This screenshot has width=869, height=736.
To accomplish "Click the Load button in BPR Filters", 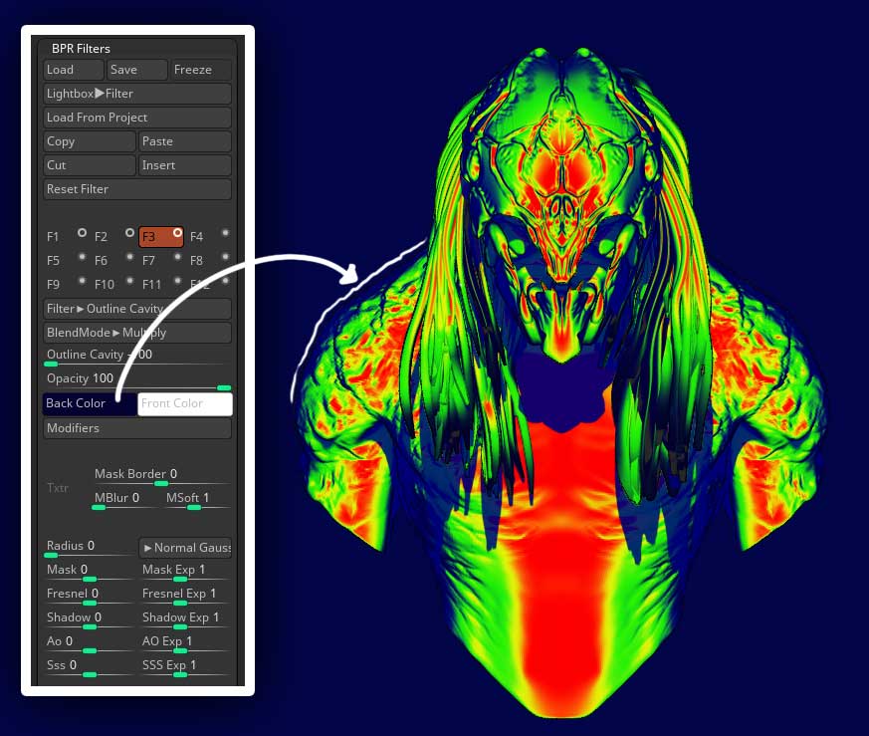I will (x=73, y=70).
